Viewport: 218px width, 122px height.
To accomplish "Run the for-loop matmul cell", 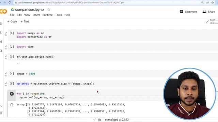I will (12, 94).
